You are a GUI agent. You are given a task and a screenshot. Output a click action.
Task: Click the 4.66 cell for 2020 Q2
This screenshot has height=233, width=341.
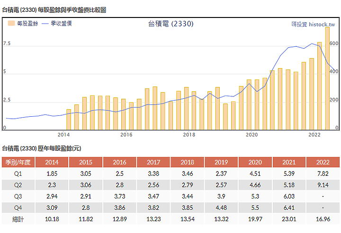click(255, 185)
